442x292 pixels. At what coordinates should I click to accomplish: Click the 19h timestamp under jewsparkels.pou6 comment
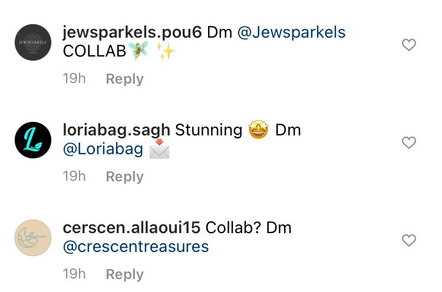(74, 79)
